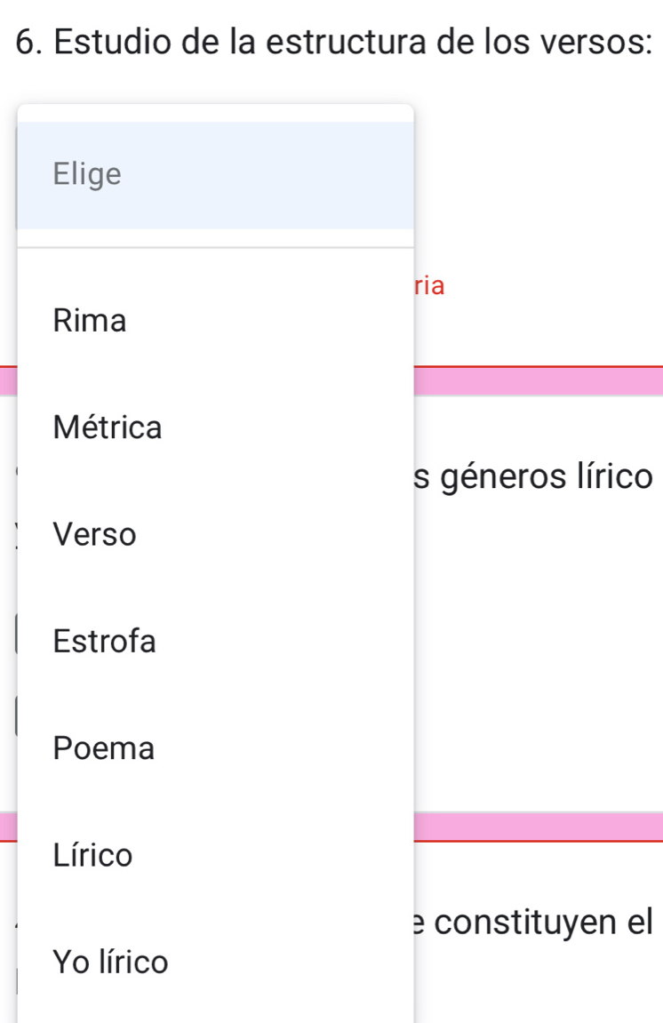Screen dimensions: 663x1023
Task: Pick Lírico in the dropdown
Action: (x=92, y=855)
